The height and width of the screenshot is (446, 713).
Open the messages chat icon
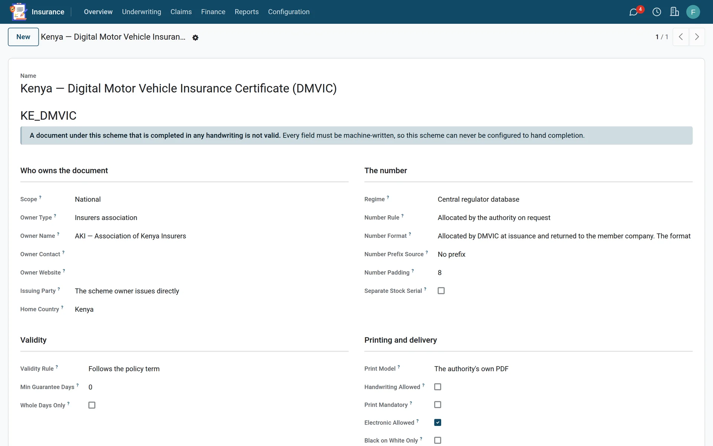click(634, 12)
